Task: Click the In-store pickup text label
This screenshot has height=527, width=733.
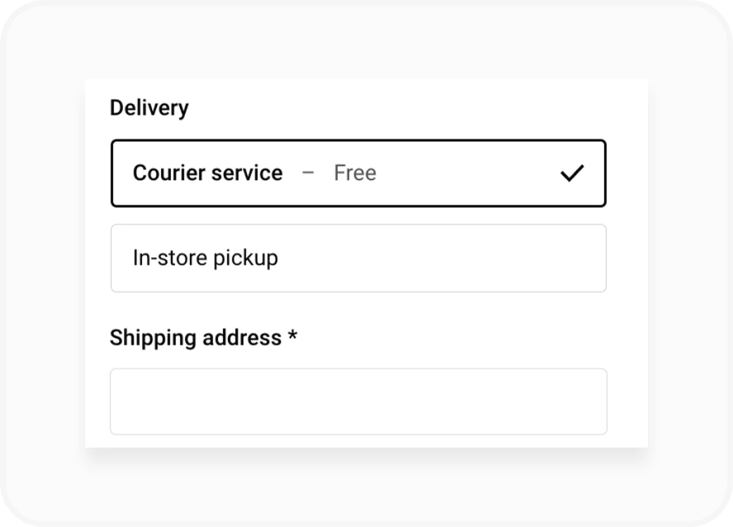Action: click(x=206, y=257)
